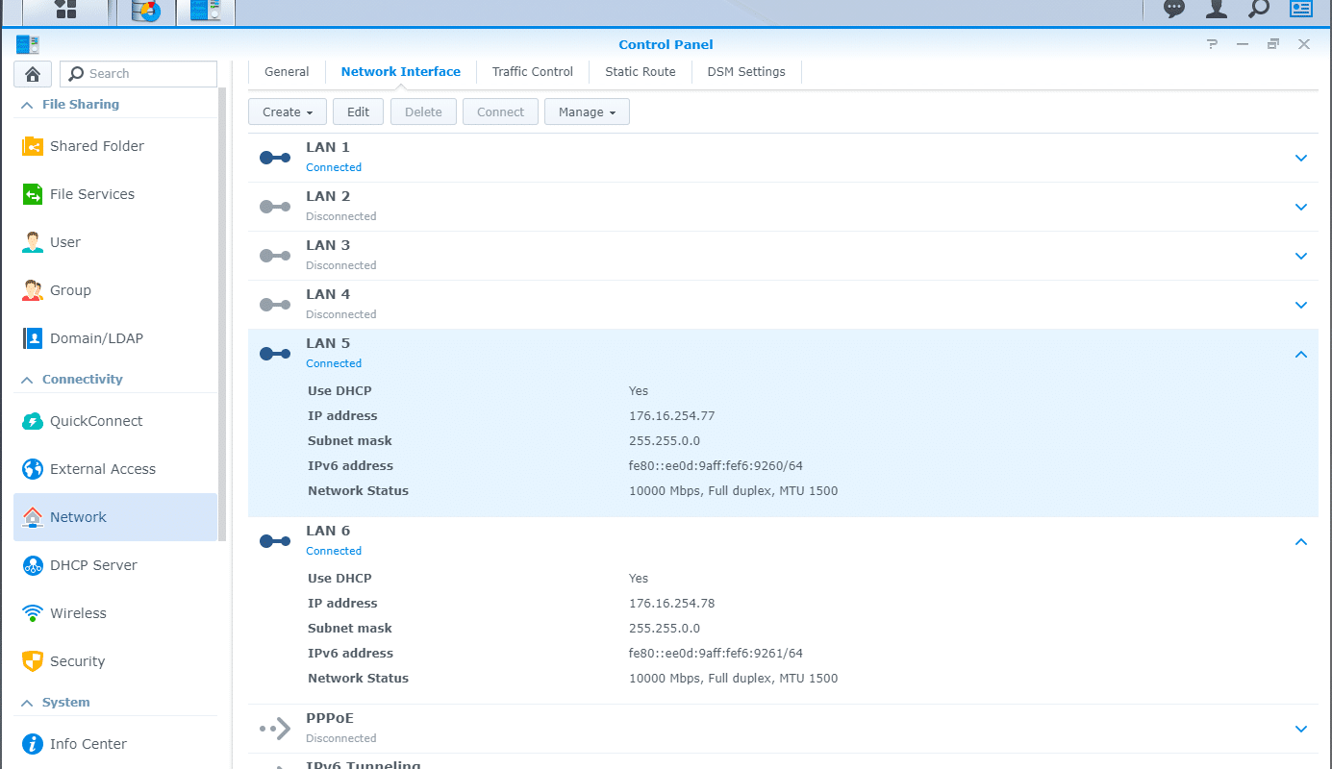This screenshot has height=769, width=1332.
Task: Open the DSM search magnifier icon
Action: (x=1258, y=10)
